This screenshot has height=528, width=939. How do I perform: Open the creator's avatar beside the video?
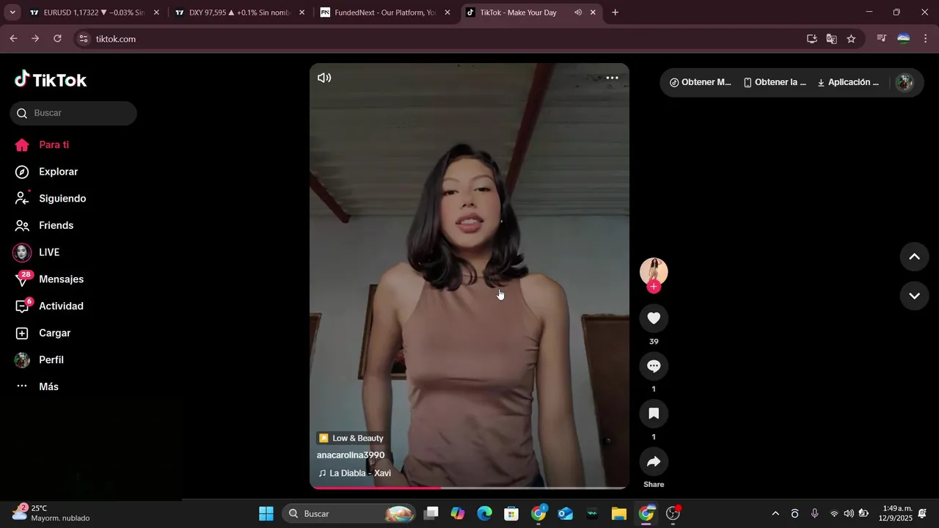[x=654, y=271]
